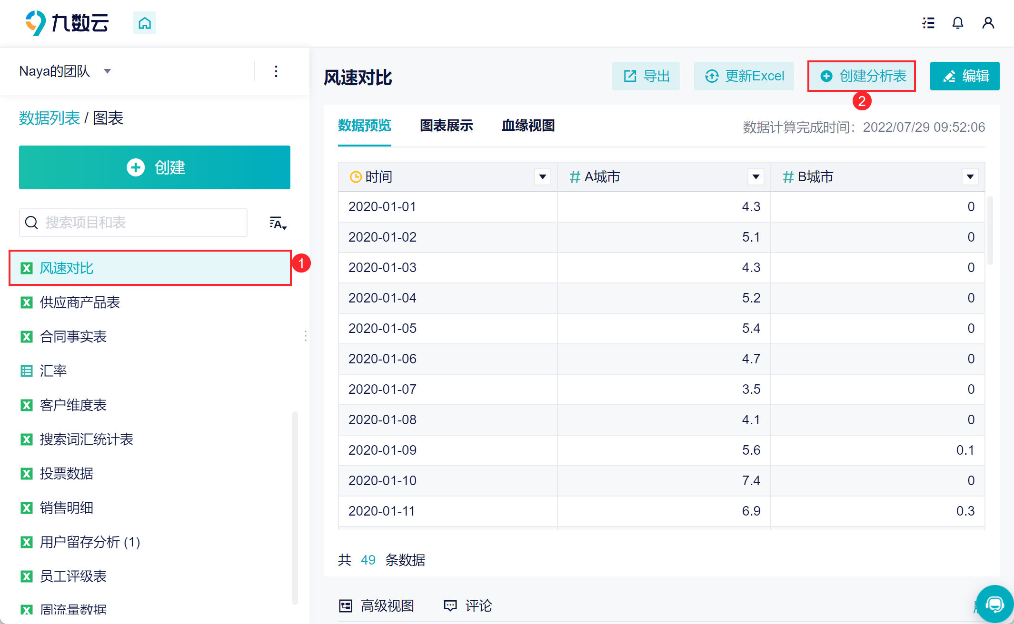Click the number icon in B城市 header
The height and width of the screenshot is (624, 1014).
click(788, 177)
